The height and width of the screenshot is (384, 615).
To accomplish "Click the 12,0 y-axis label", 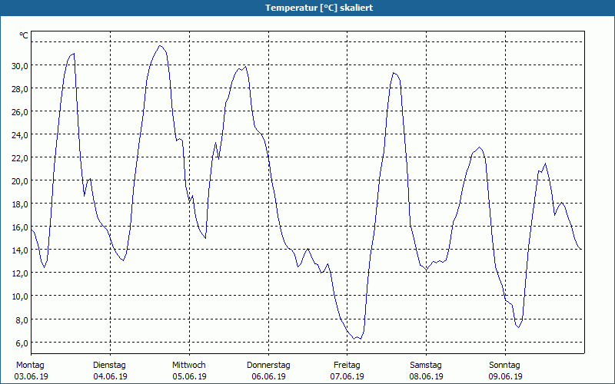I will pyautogui.click(x=20, y=273).
